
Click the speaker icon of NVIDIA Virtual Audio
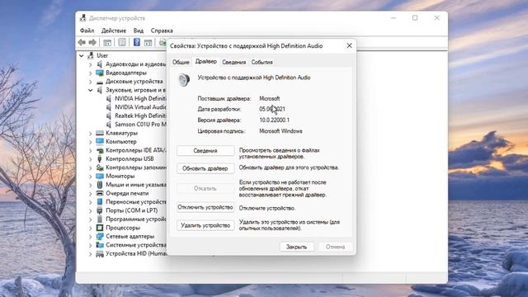click(108, 107)
